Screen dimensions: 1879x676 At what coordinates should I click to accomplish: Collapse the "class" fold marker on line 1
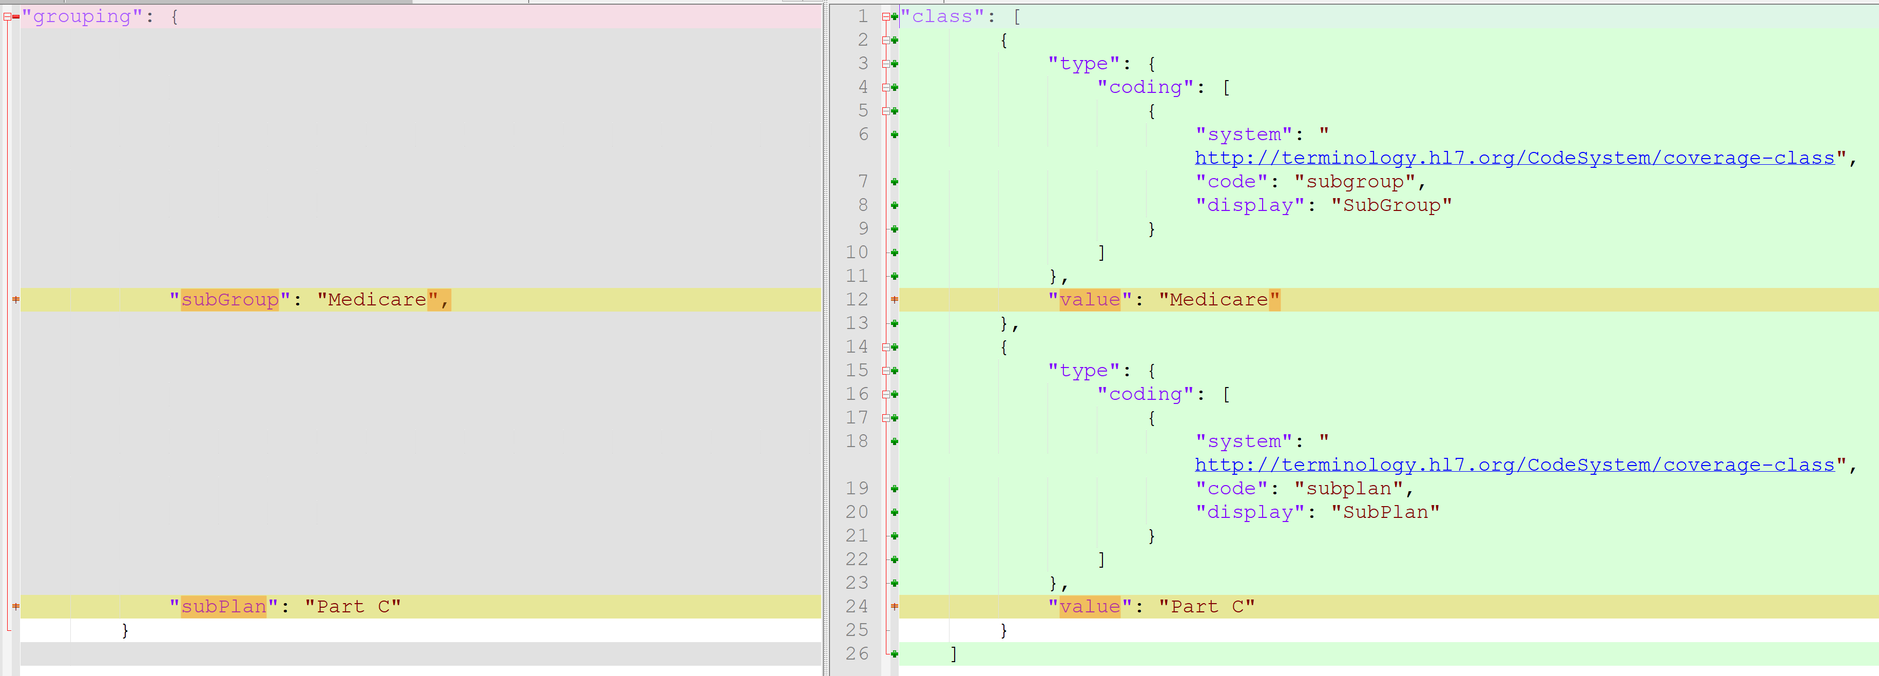885,16
